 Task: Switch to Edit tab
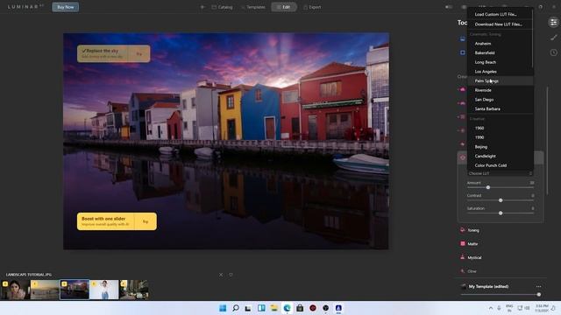284,7
